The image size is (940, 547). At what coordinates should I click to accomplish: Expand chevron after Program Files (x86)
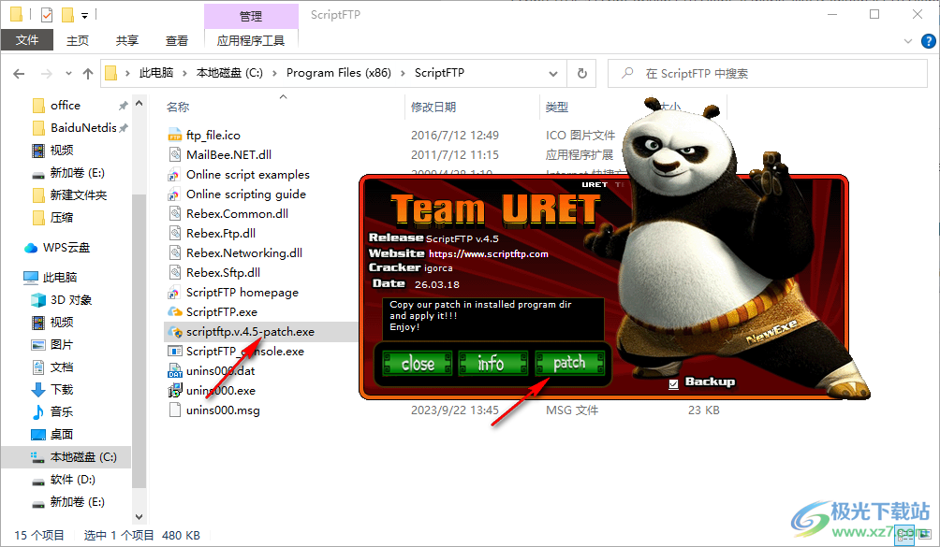point(403,73)
